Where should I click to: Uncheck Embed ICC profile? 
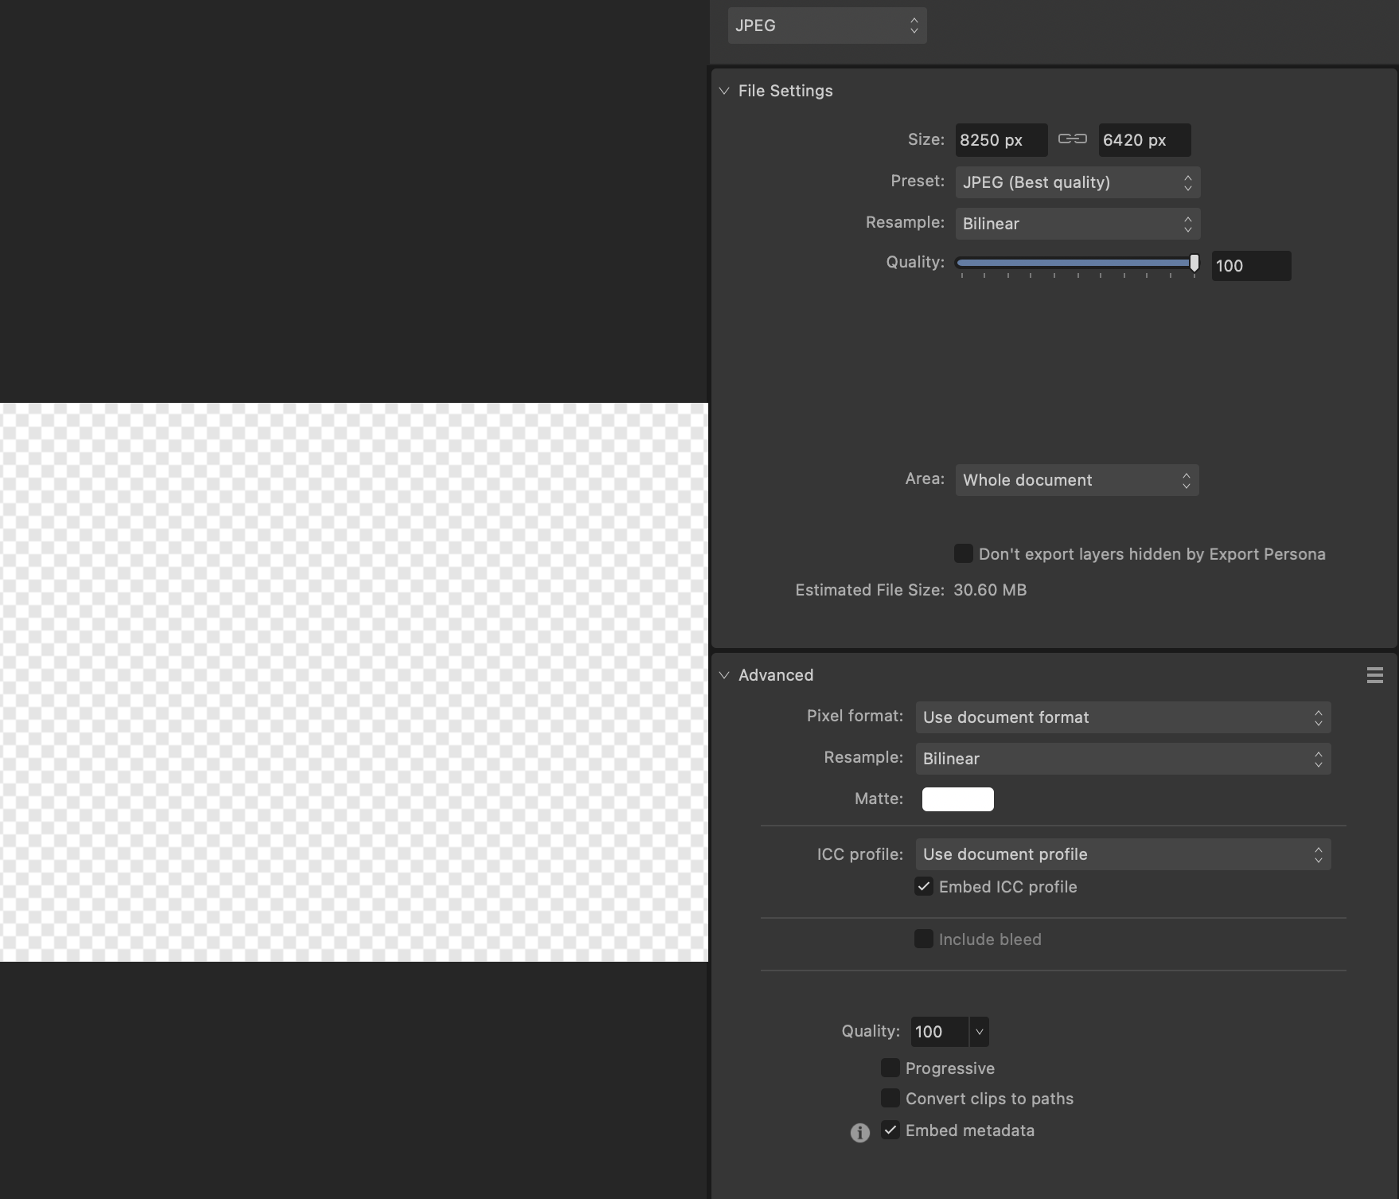(923, 886)
